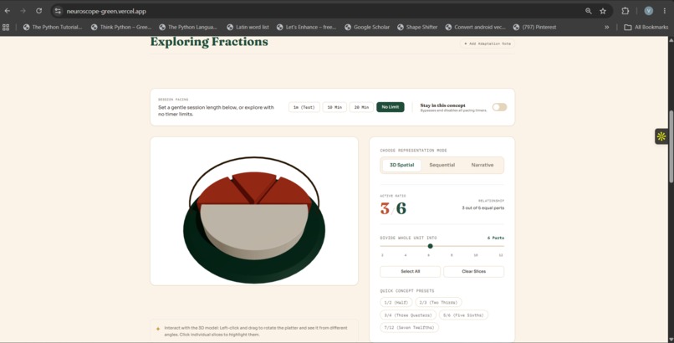Apply the 3/4 (Three Quarters) preset
This screenshot has width=674, height=343.
tap(408, 315)
